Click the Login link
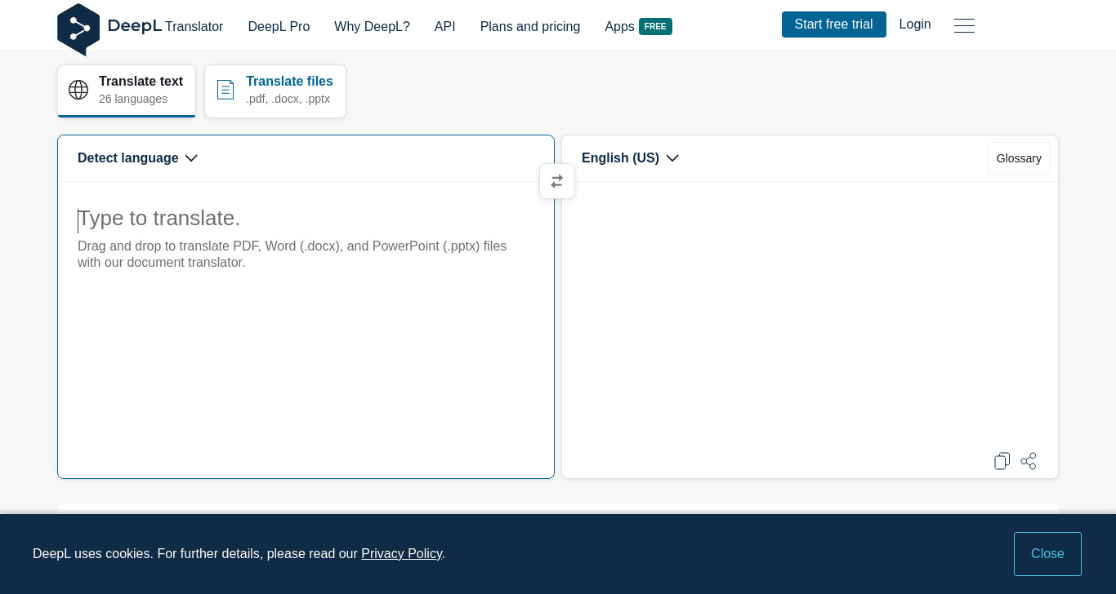 point(915,24)
